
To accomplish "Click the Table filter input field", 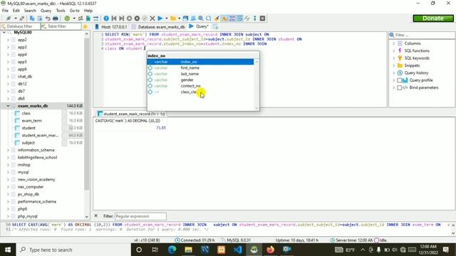I will click(61, 26).
